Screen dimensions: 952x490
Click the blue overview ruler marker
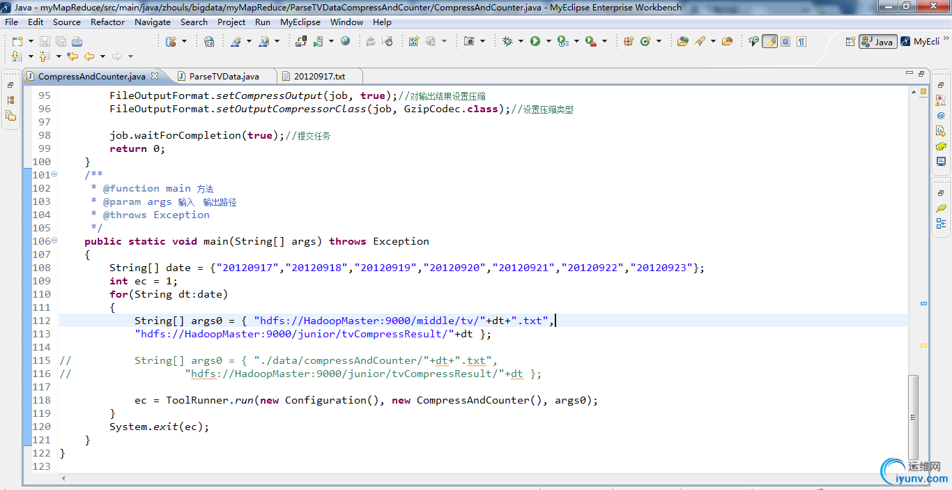pos(923,304)
